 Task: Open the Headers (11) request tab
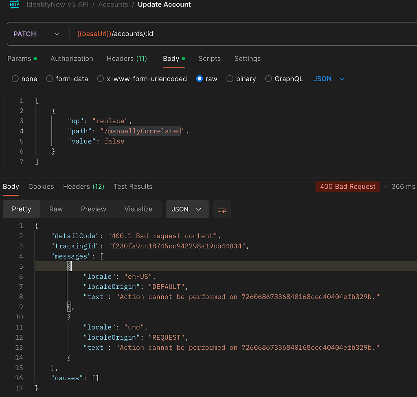(127, 59)
